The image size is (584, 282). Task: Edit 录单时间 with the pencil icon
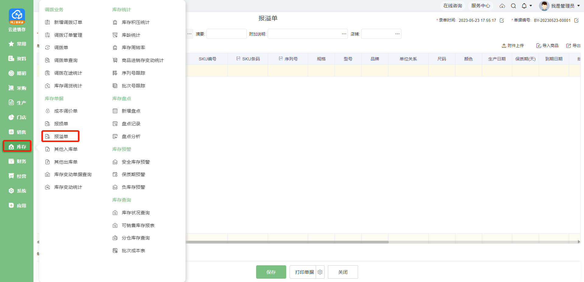(x=502, y=20)
